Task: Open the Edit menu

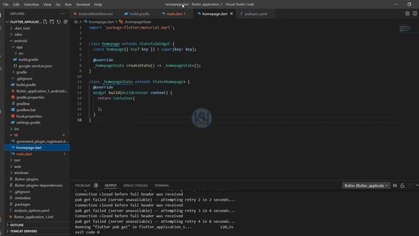Action: [16, 5]
